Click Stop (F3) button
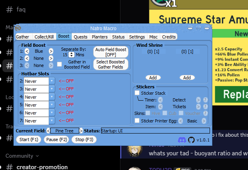Viewport: 248px width, 170px height. [x=84, y=139]
